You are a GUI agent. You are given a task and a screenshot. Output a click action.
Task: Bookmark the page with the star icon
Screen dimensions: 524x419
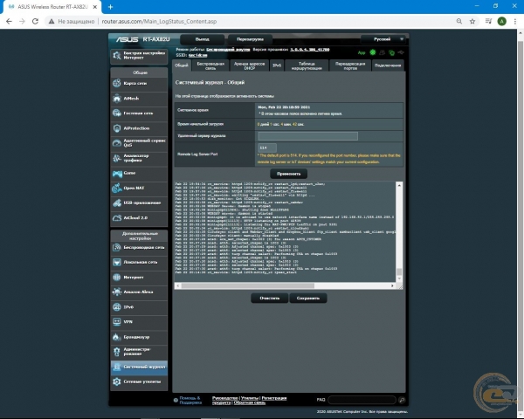point(472,21)
